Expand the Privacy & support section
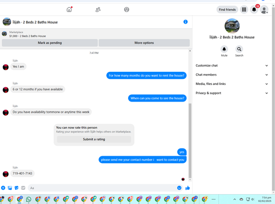 point(232,93)
